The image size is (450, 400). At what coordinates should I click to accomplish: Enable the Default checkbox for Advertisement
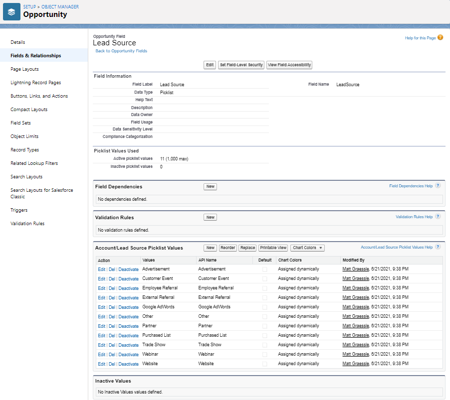(x=264, y=269)
